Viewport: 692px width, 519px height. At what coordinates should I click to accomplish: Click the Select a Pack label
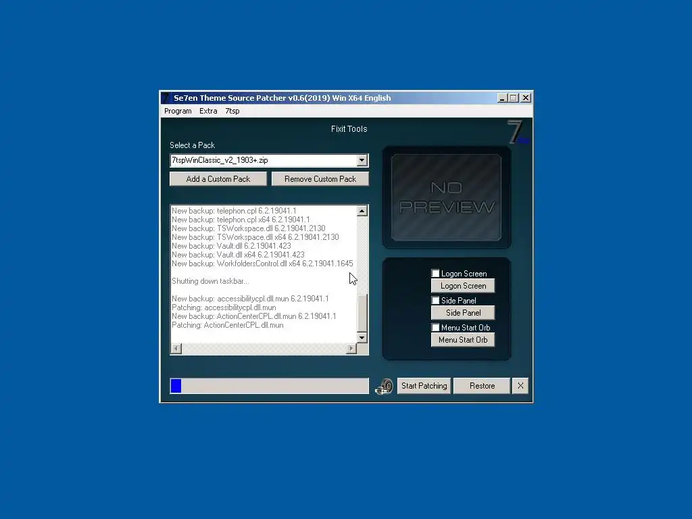[192, 145]
